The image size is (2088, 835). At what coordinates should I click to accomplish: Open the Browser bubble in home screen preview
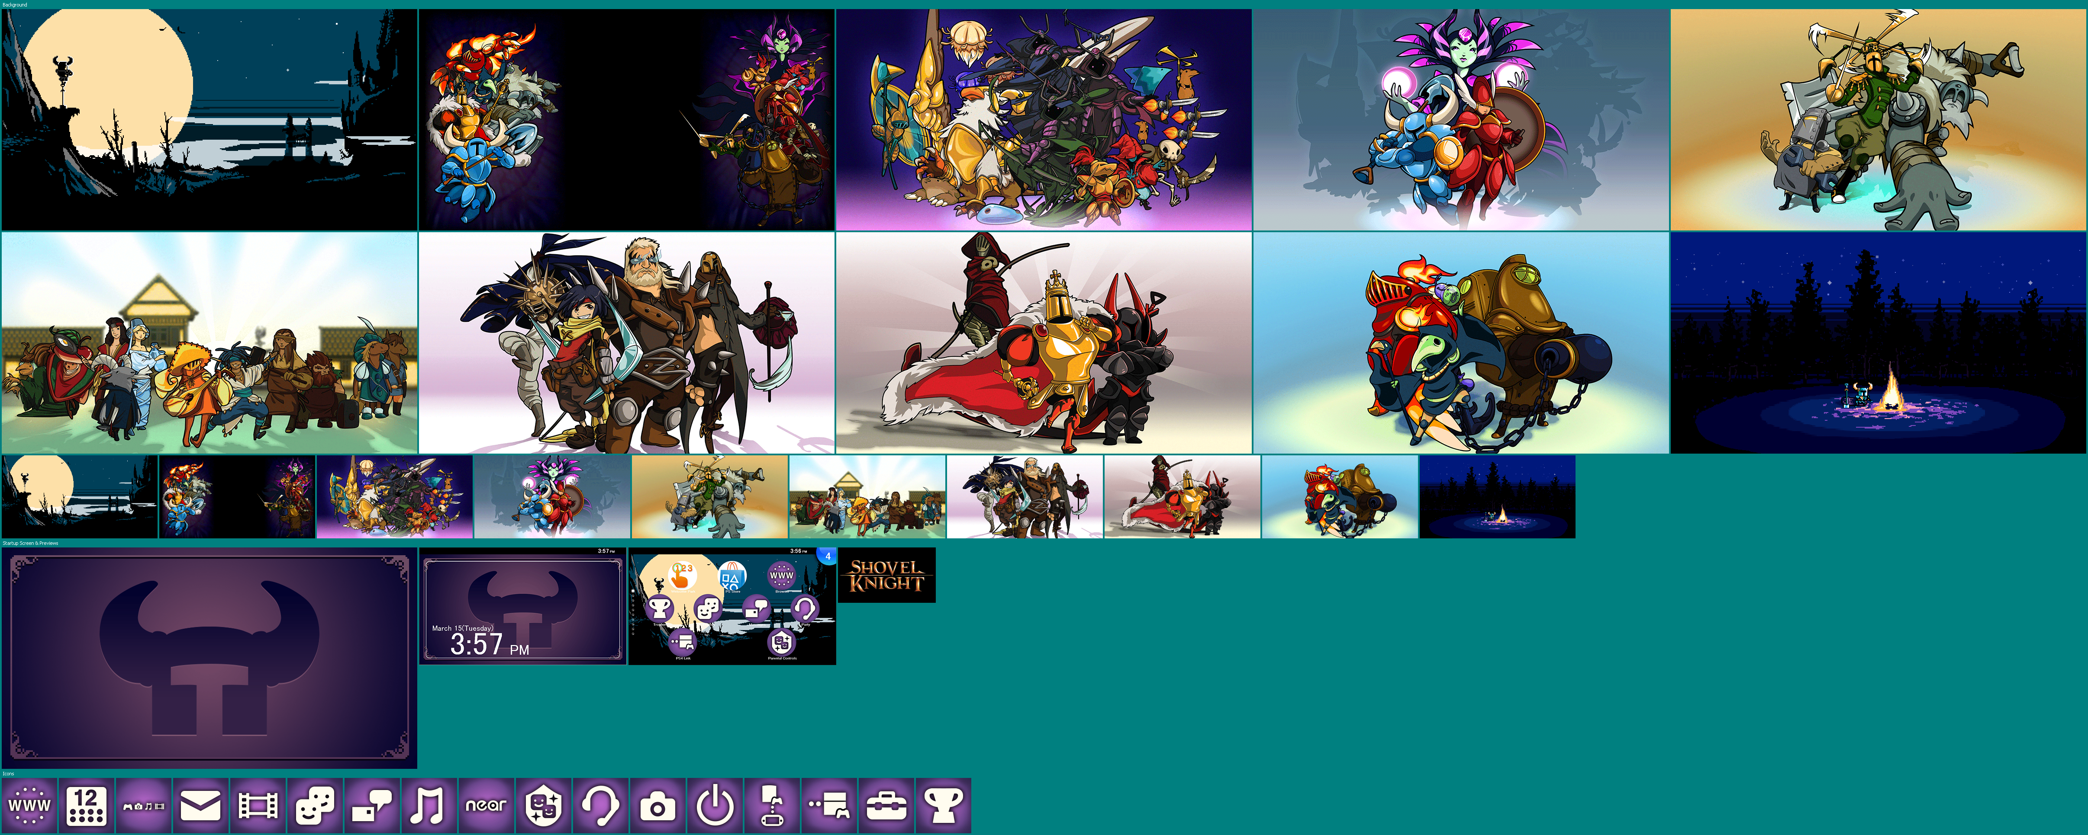click(781, 576)
